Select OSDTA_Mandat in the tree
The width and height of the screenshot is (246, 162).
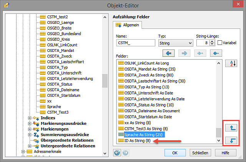click(x=61, y=50)
